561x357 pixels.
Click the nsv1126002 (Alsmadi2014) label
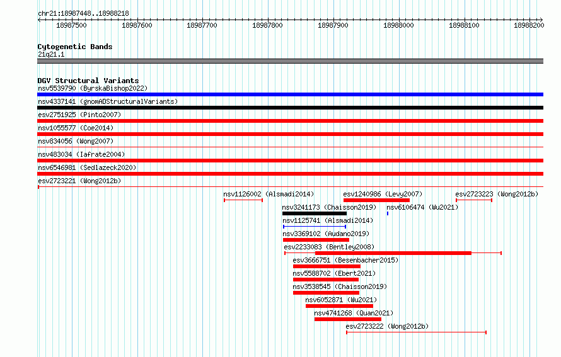pos(269,194)
